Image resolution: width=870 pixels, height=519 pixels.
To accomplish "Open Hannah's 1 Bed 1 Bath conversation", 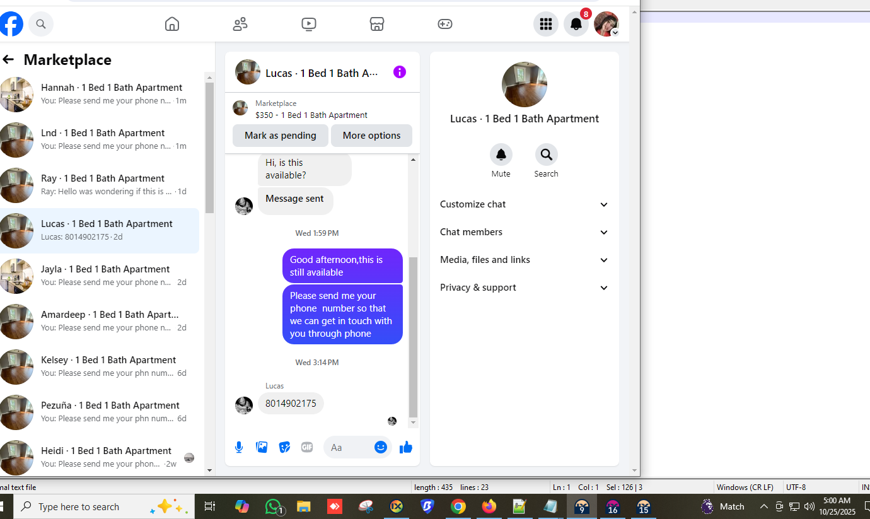I will [100, 95].
